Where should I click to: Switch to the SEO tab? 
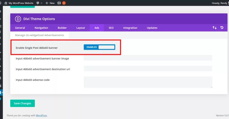(x=111, y=28)
